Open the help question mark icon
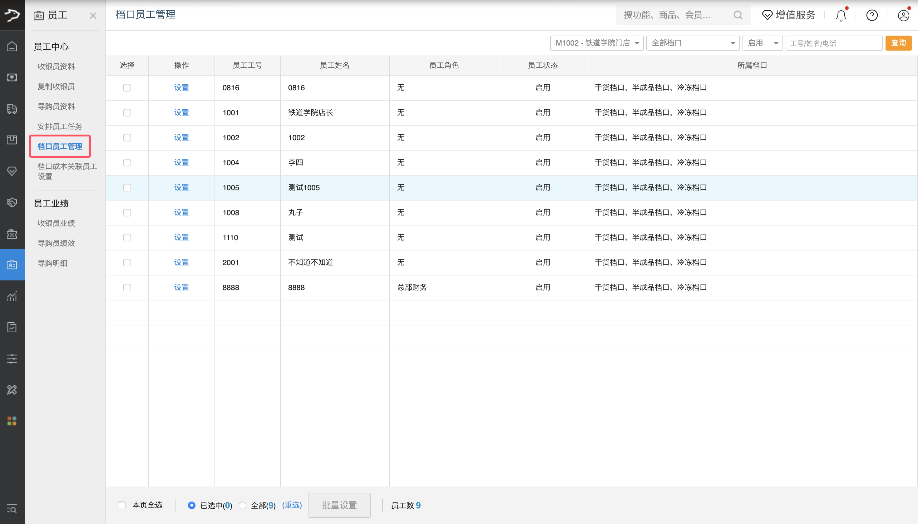The width and height of the screenshot is (918, 524). [871, 16]
